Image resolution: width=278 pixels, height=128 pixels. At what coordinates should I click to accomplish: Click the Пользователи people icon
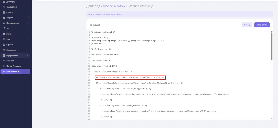click(4, 23)
